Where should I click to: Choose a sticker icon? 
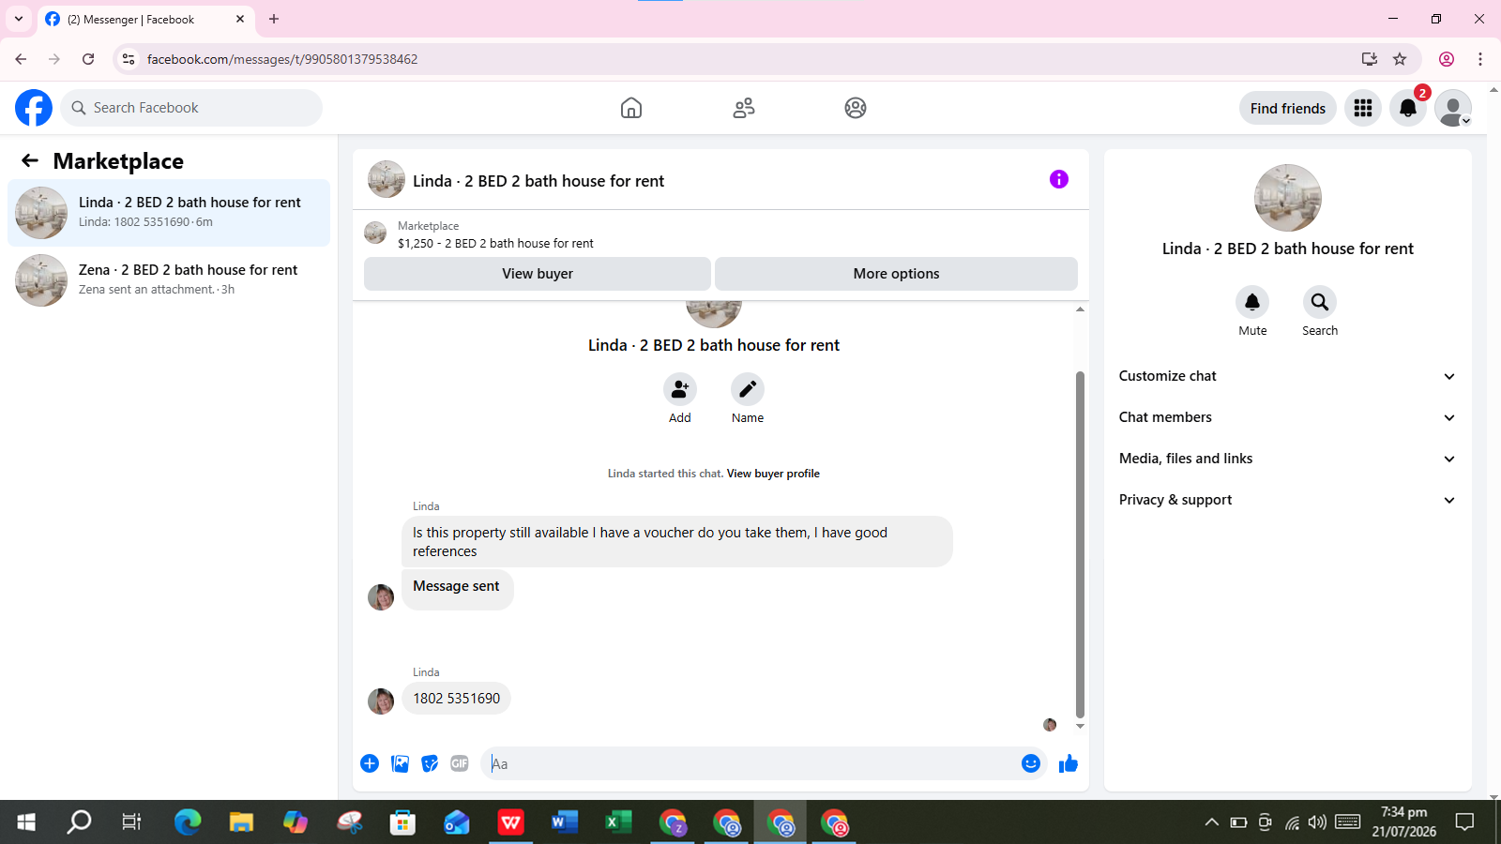430,763
